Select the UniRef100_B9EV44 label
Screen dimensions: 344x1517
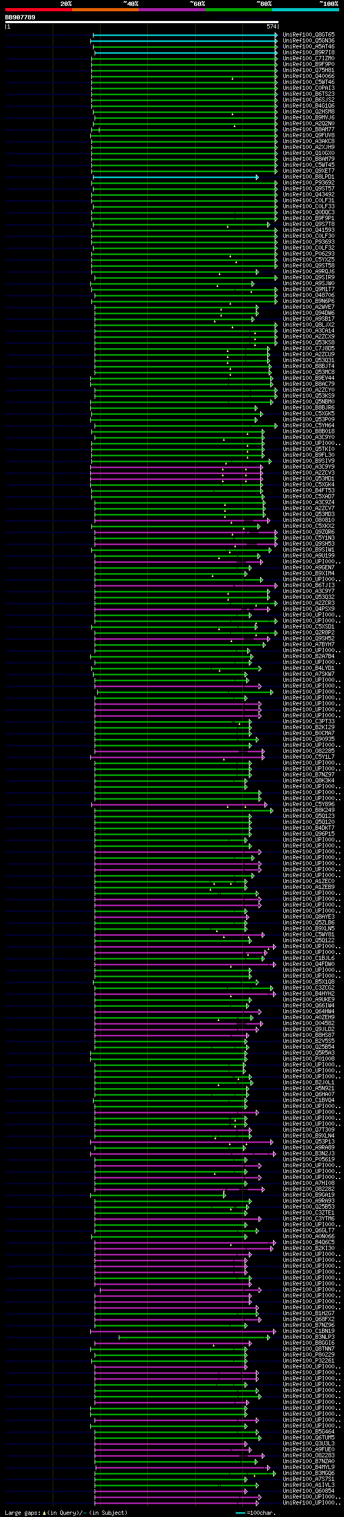point(309,378)
